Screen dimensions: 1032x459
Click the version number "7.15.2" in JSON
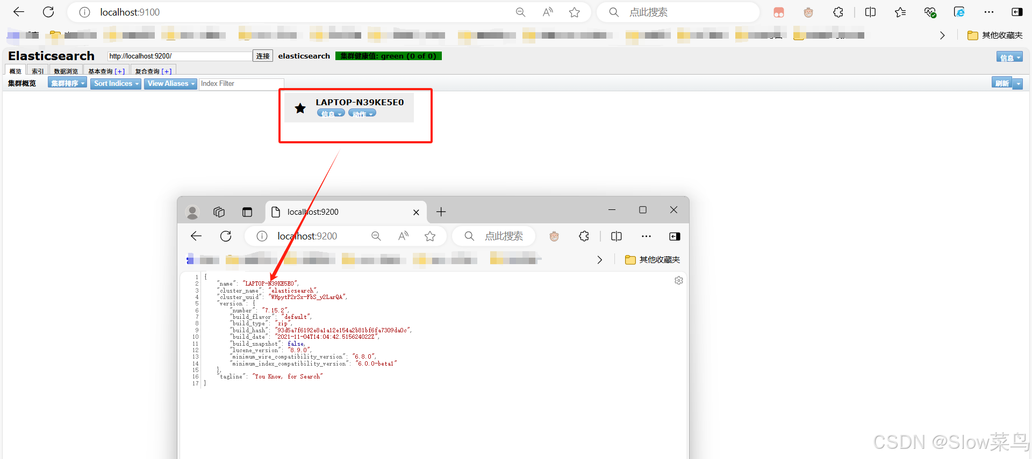click(275, 310)
